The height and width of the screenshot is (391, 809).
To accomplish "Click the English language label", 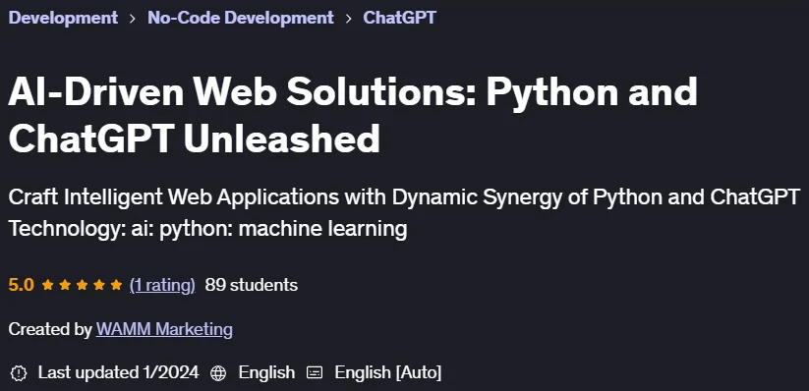I will (x=266, y=372).
